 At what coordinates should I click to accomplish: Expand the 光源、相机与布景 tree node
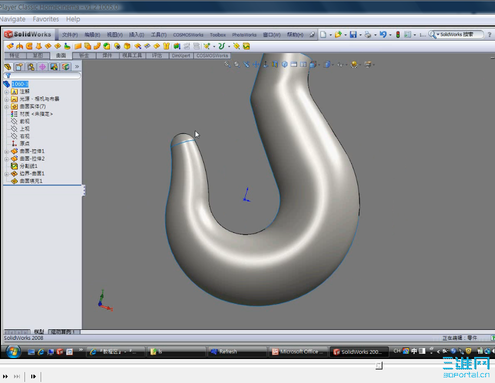click(x=7, y=100)
